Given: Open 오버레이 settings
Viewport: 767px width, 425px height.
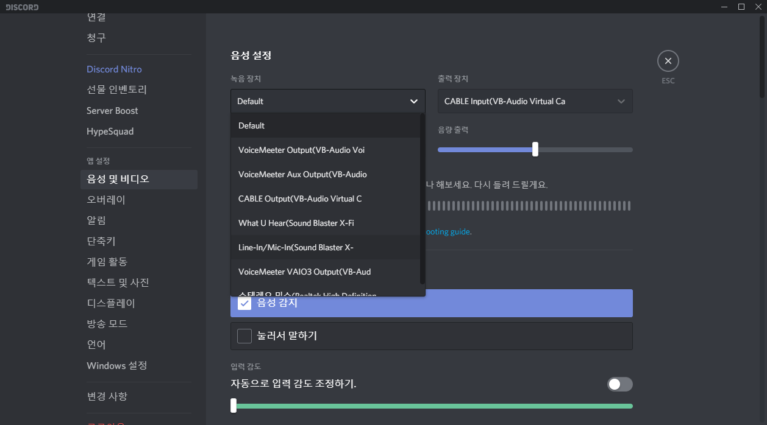Looking at the screenshot, I should coord(106,200).
